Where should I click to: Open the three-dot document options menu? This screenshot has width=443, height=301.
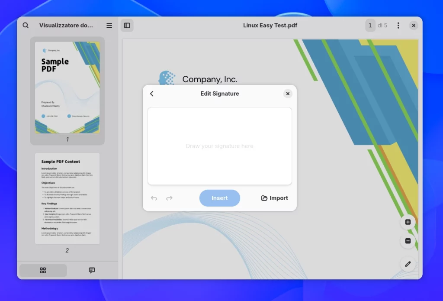click(x=398, y=26)
